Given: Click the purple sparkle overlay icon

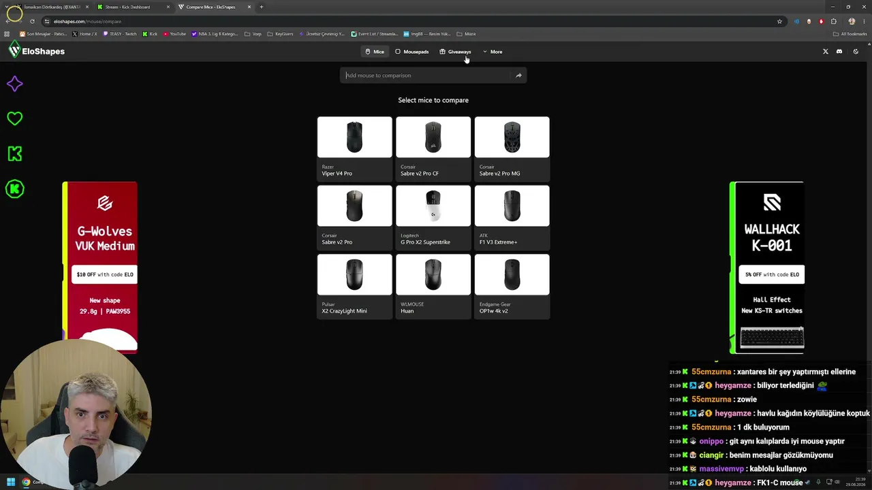Looking at the screenshot, I should 14,84.
